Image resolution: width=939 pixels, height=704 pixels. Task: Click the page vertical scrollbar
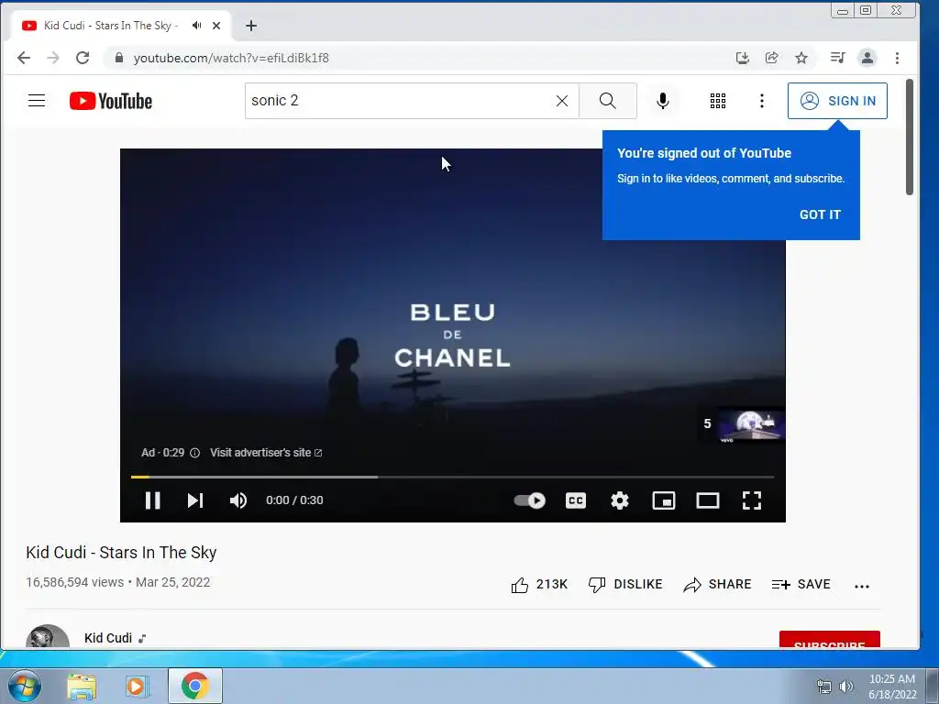click(909, 137)
